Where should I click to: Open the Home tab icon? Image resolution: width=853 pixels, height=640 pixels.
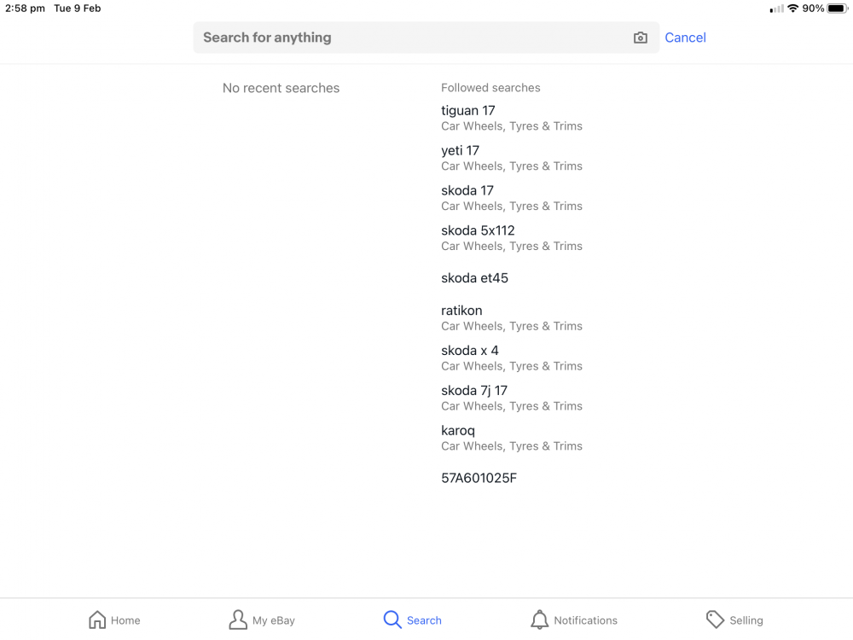pyautogui.click(x=97, y=620)
